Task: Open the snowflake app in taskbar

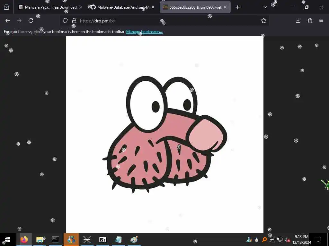Action: pyautogui.click(x=87, y=240)
